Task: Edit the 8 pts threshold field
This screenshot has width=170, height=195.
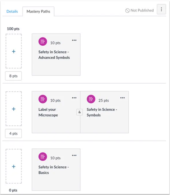Action: [x=13, y=76]
